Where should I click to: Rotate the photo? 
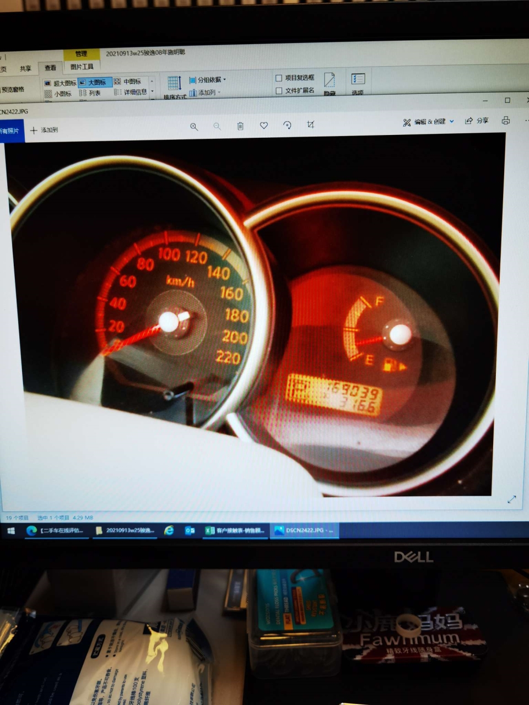pos(287,125)
